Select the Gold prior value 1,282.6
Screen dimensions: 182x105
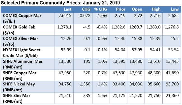click(x=118, y=27)
